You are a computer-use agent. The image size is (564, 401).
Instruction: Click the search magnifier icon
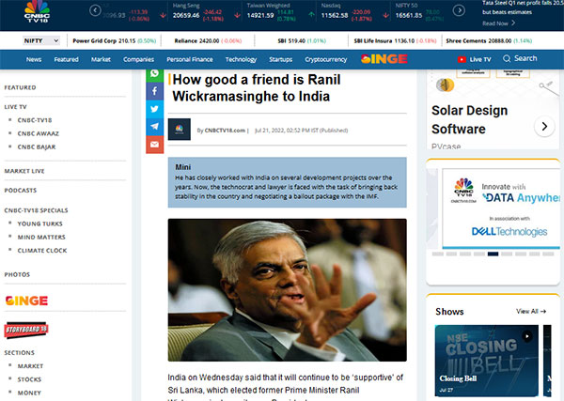(x=507, y=58)
